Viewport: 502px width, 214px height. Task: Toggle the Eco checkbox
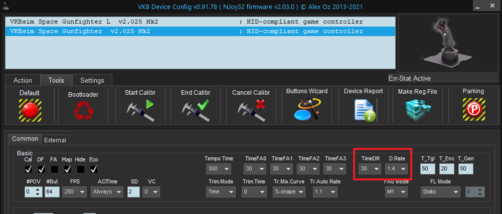pyautogui.click(x=94, y=168)
